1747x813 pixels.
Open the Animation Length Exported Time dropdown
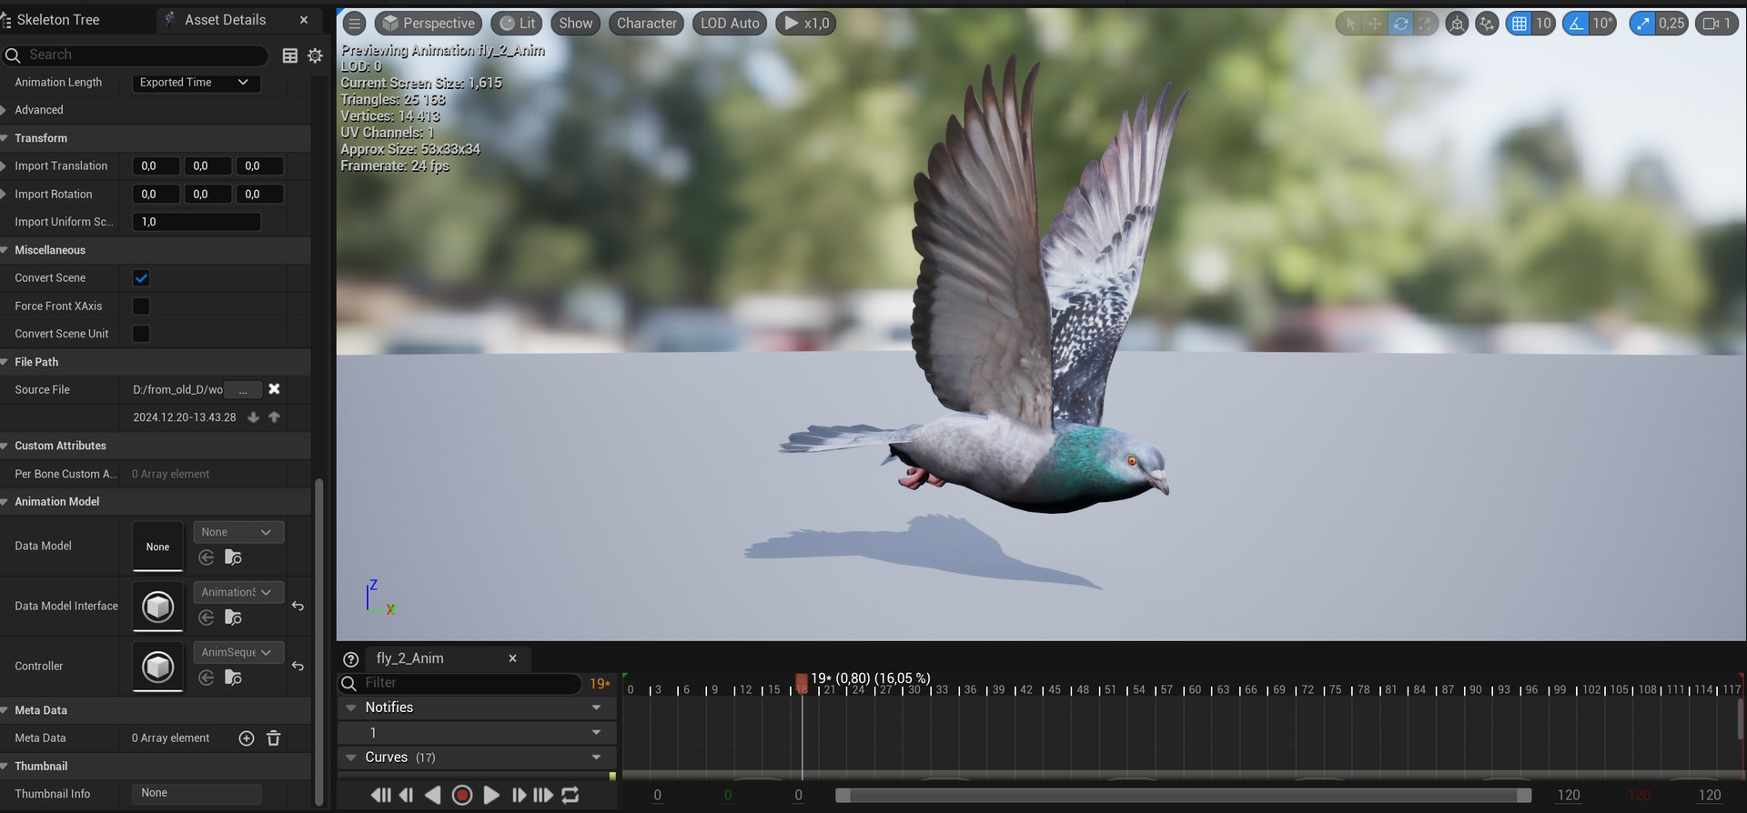[x=196, y=83]
